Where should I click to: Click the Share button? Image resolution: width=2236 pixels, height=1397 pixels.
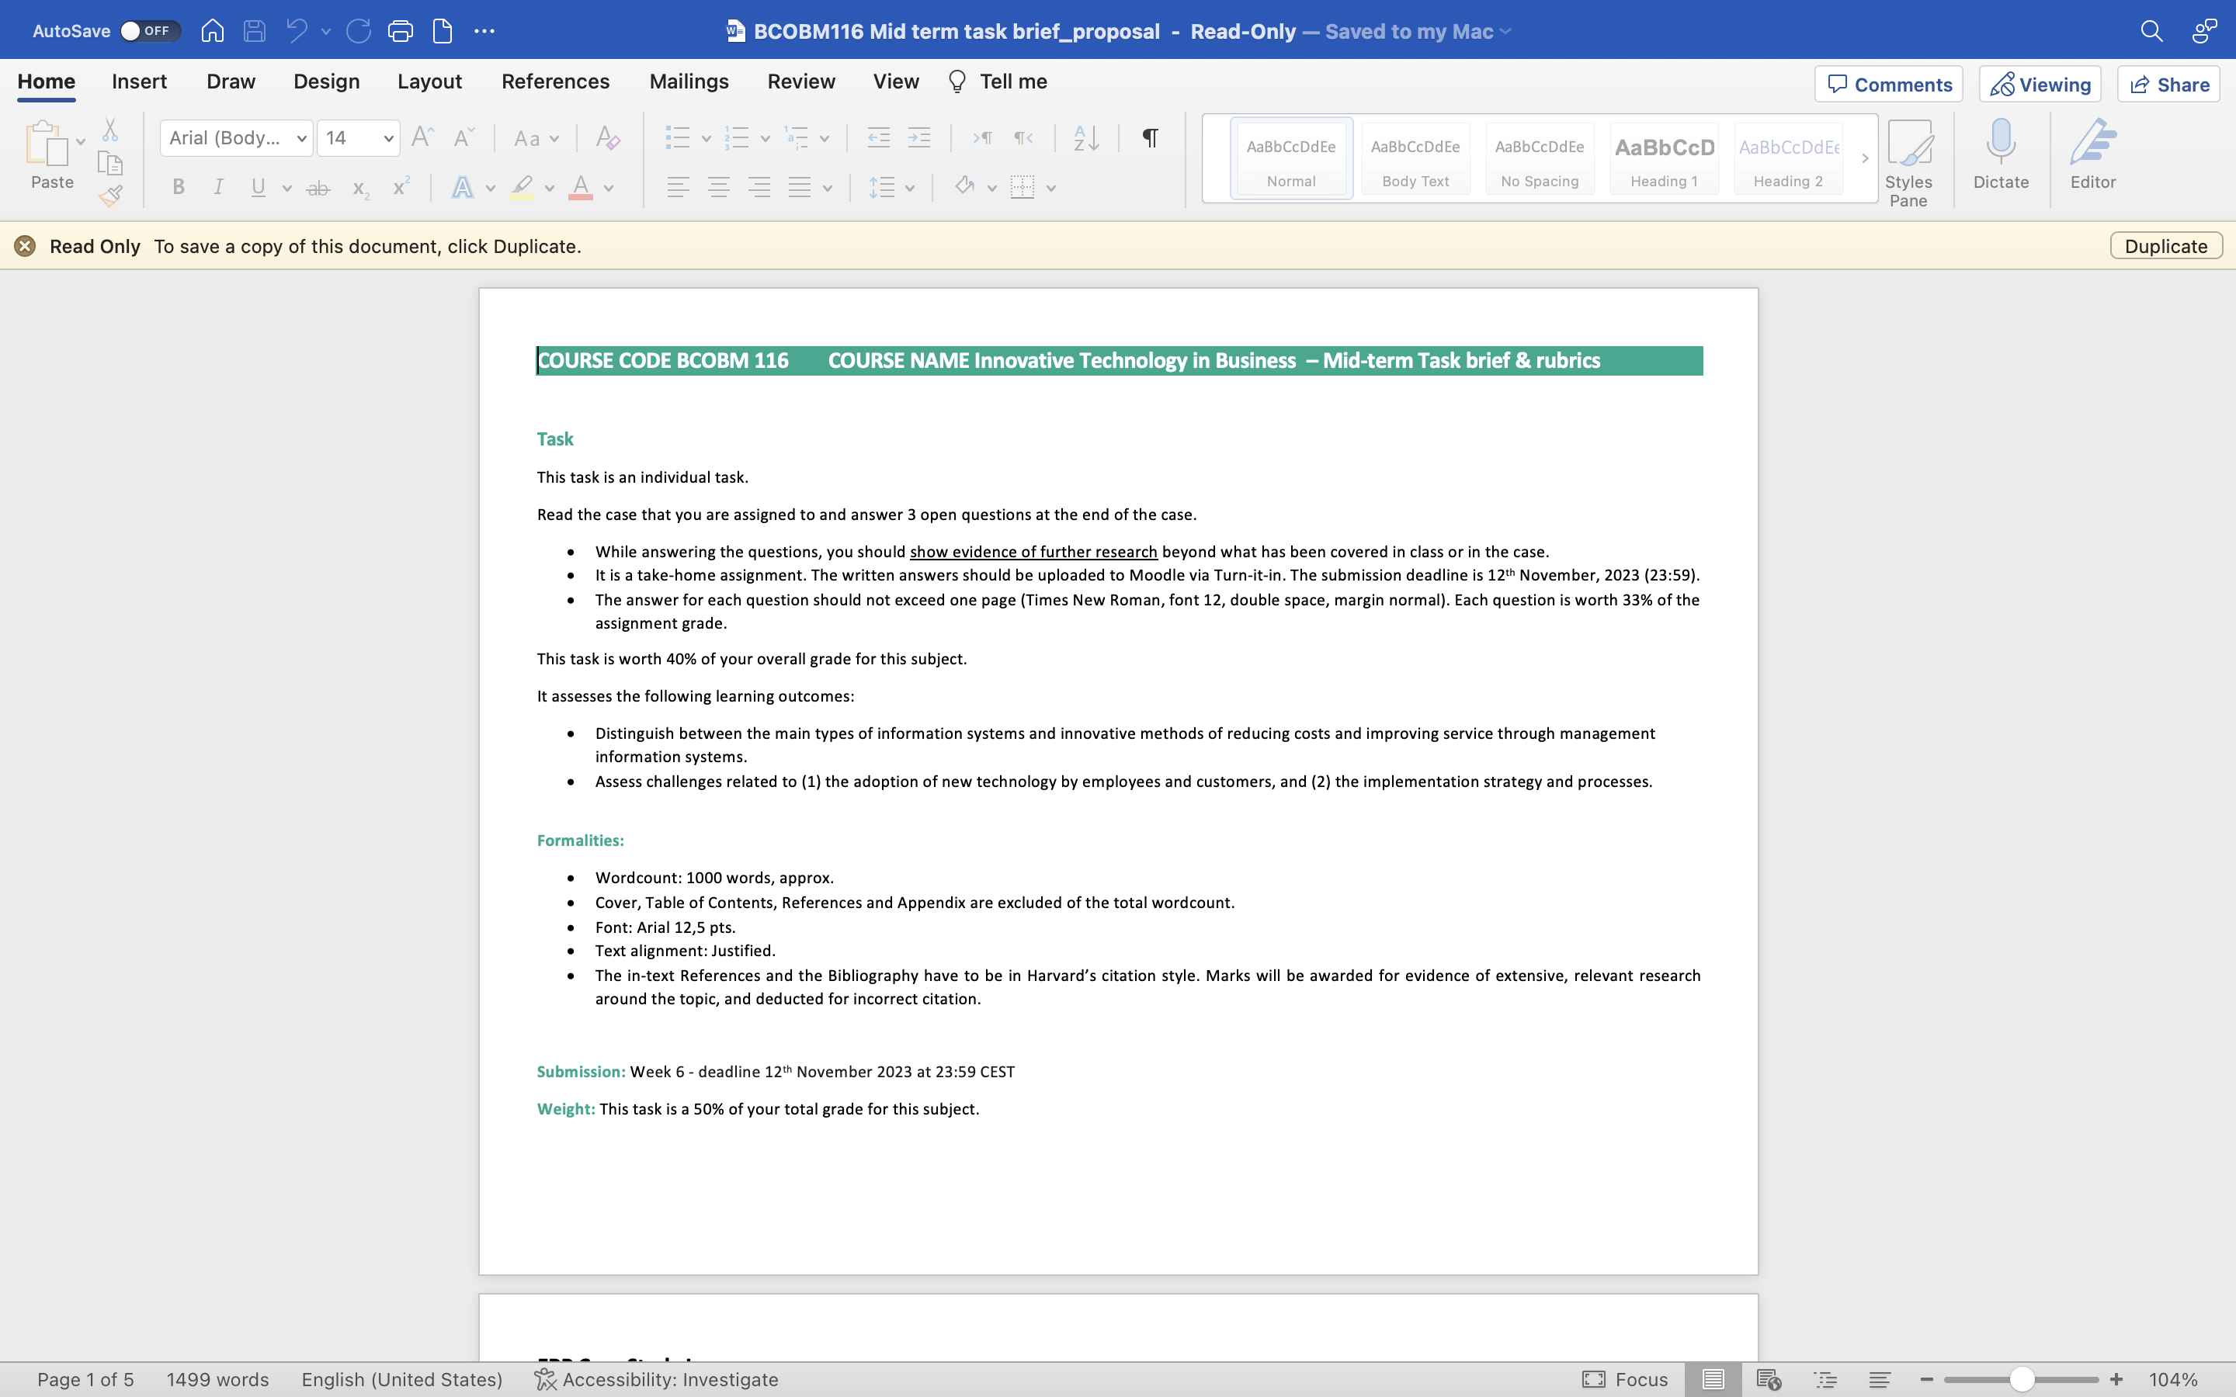[2168, 84]
